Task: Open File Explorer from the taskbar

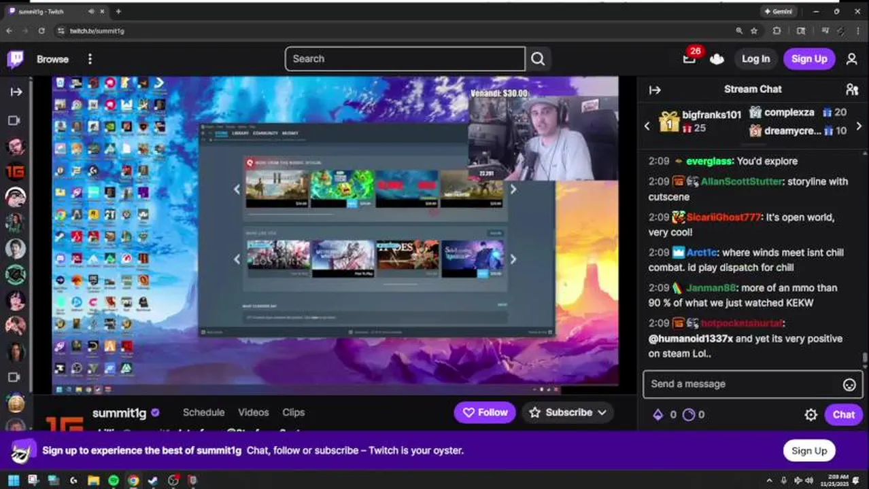Action: point(93,480)
